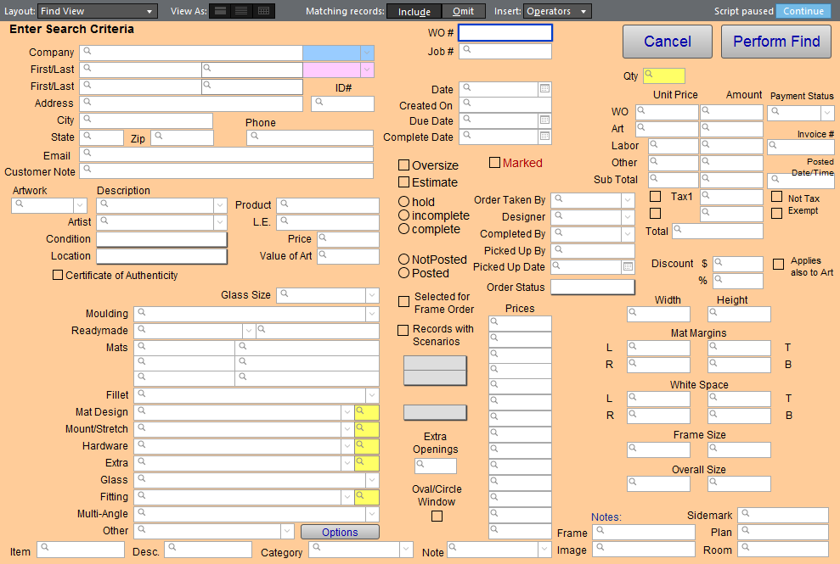Switch to Form view icon
The width and height of the screenshot is (840, 564).
tap(220, 11)
